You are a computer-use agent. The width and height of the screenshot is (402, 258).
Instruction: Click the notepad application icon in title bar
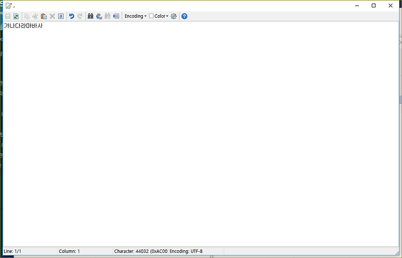(x=8, y=6)
